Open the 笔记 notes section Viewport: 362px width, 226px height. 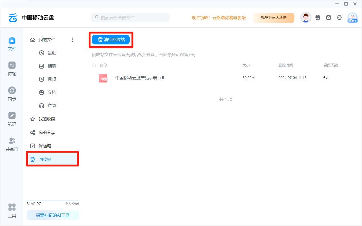[x=12, y=119]
